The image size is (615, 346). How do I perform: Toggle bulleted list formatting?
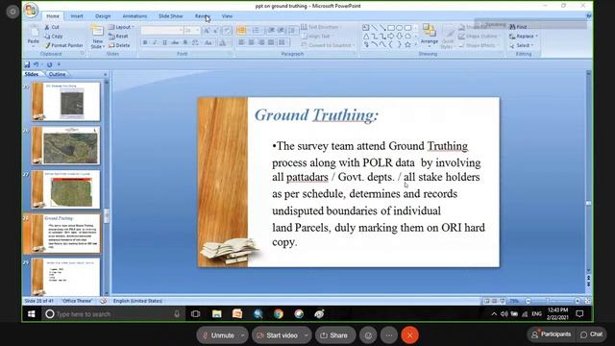click(x=241, y=30)
